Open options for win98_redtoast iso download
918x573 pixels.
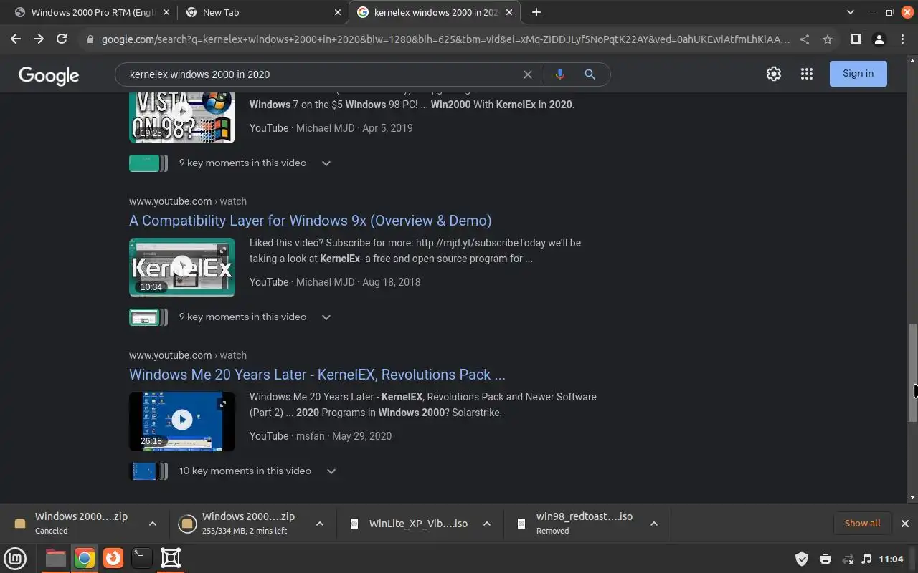[x=654, y=524]
